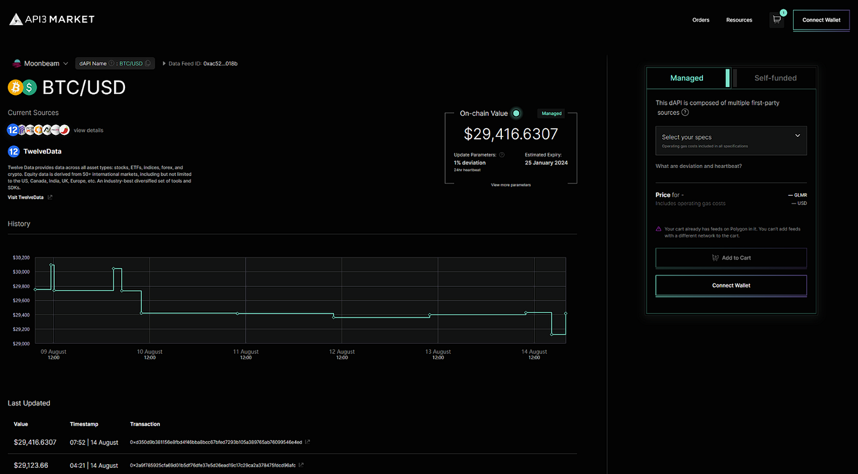The width and height of the screenshot is (858, 474).
Task: Open the view details link
Action: click(88, 130)
